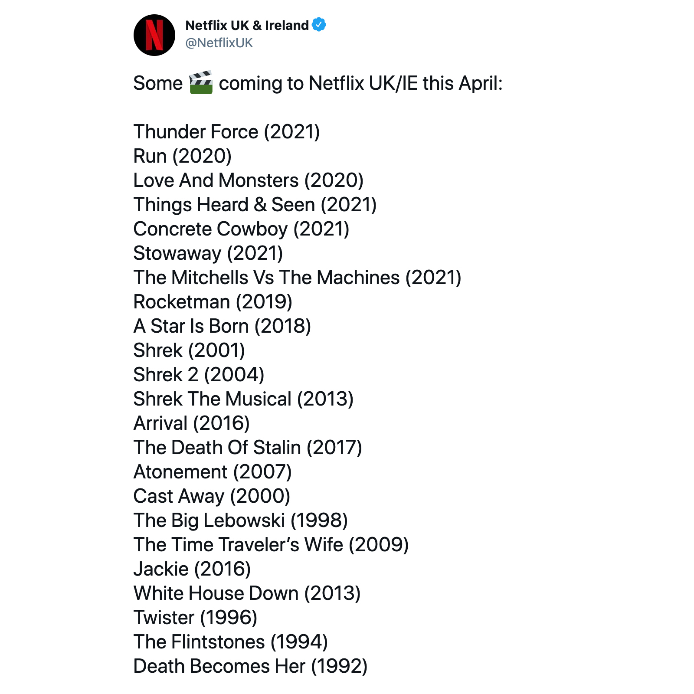The image size is (694, 694).
Task: Click 'The Mitchells Vs The Machines (2021)'
Action: point(298,278)
